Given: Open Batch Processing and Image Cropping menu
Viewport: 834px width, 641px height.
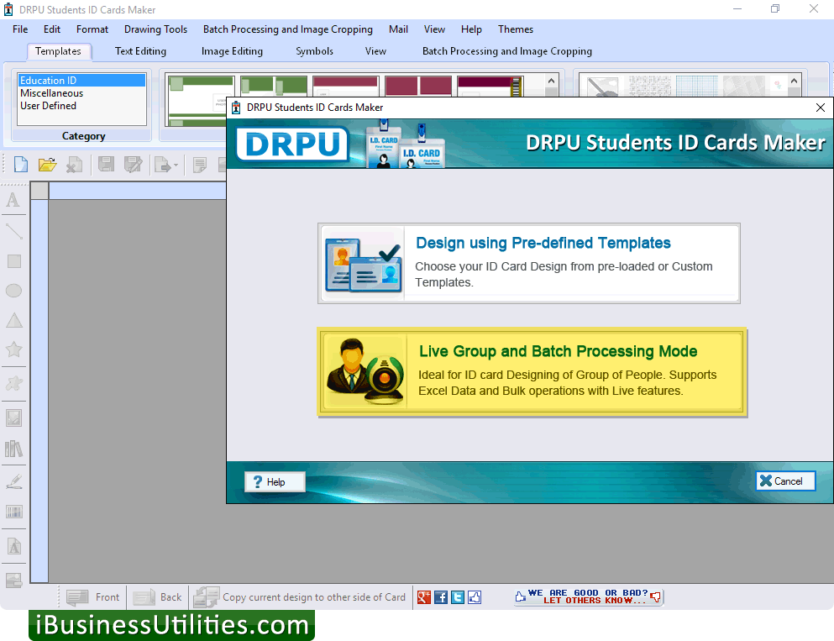Looking at the screenshot, I should point(288,29).
